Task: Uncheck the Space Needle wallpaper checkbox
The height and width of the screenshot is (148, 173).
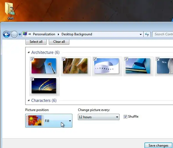Action: point(32,59)
